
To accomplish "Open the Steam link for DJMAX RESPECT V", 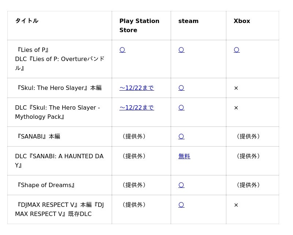I will [x=181, y=205].
